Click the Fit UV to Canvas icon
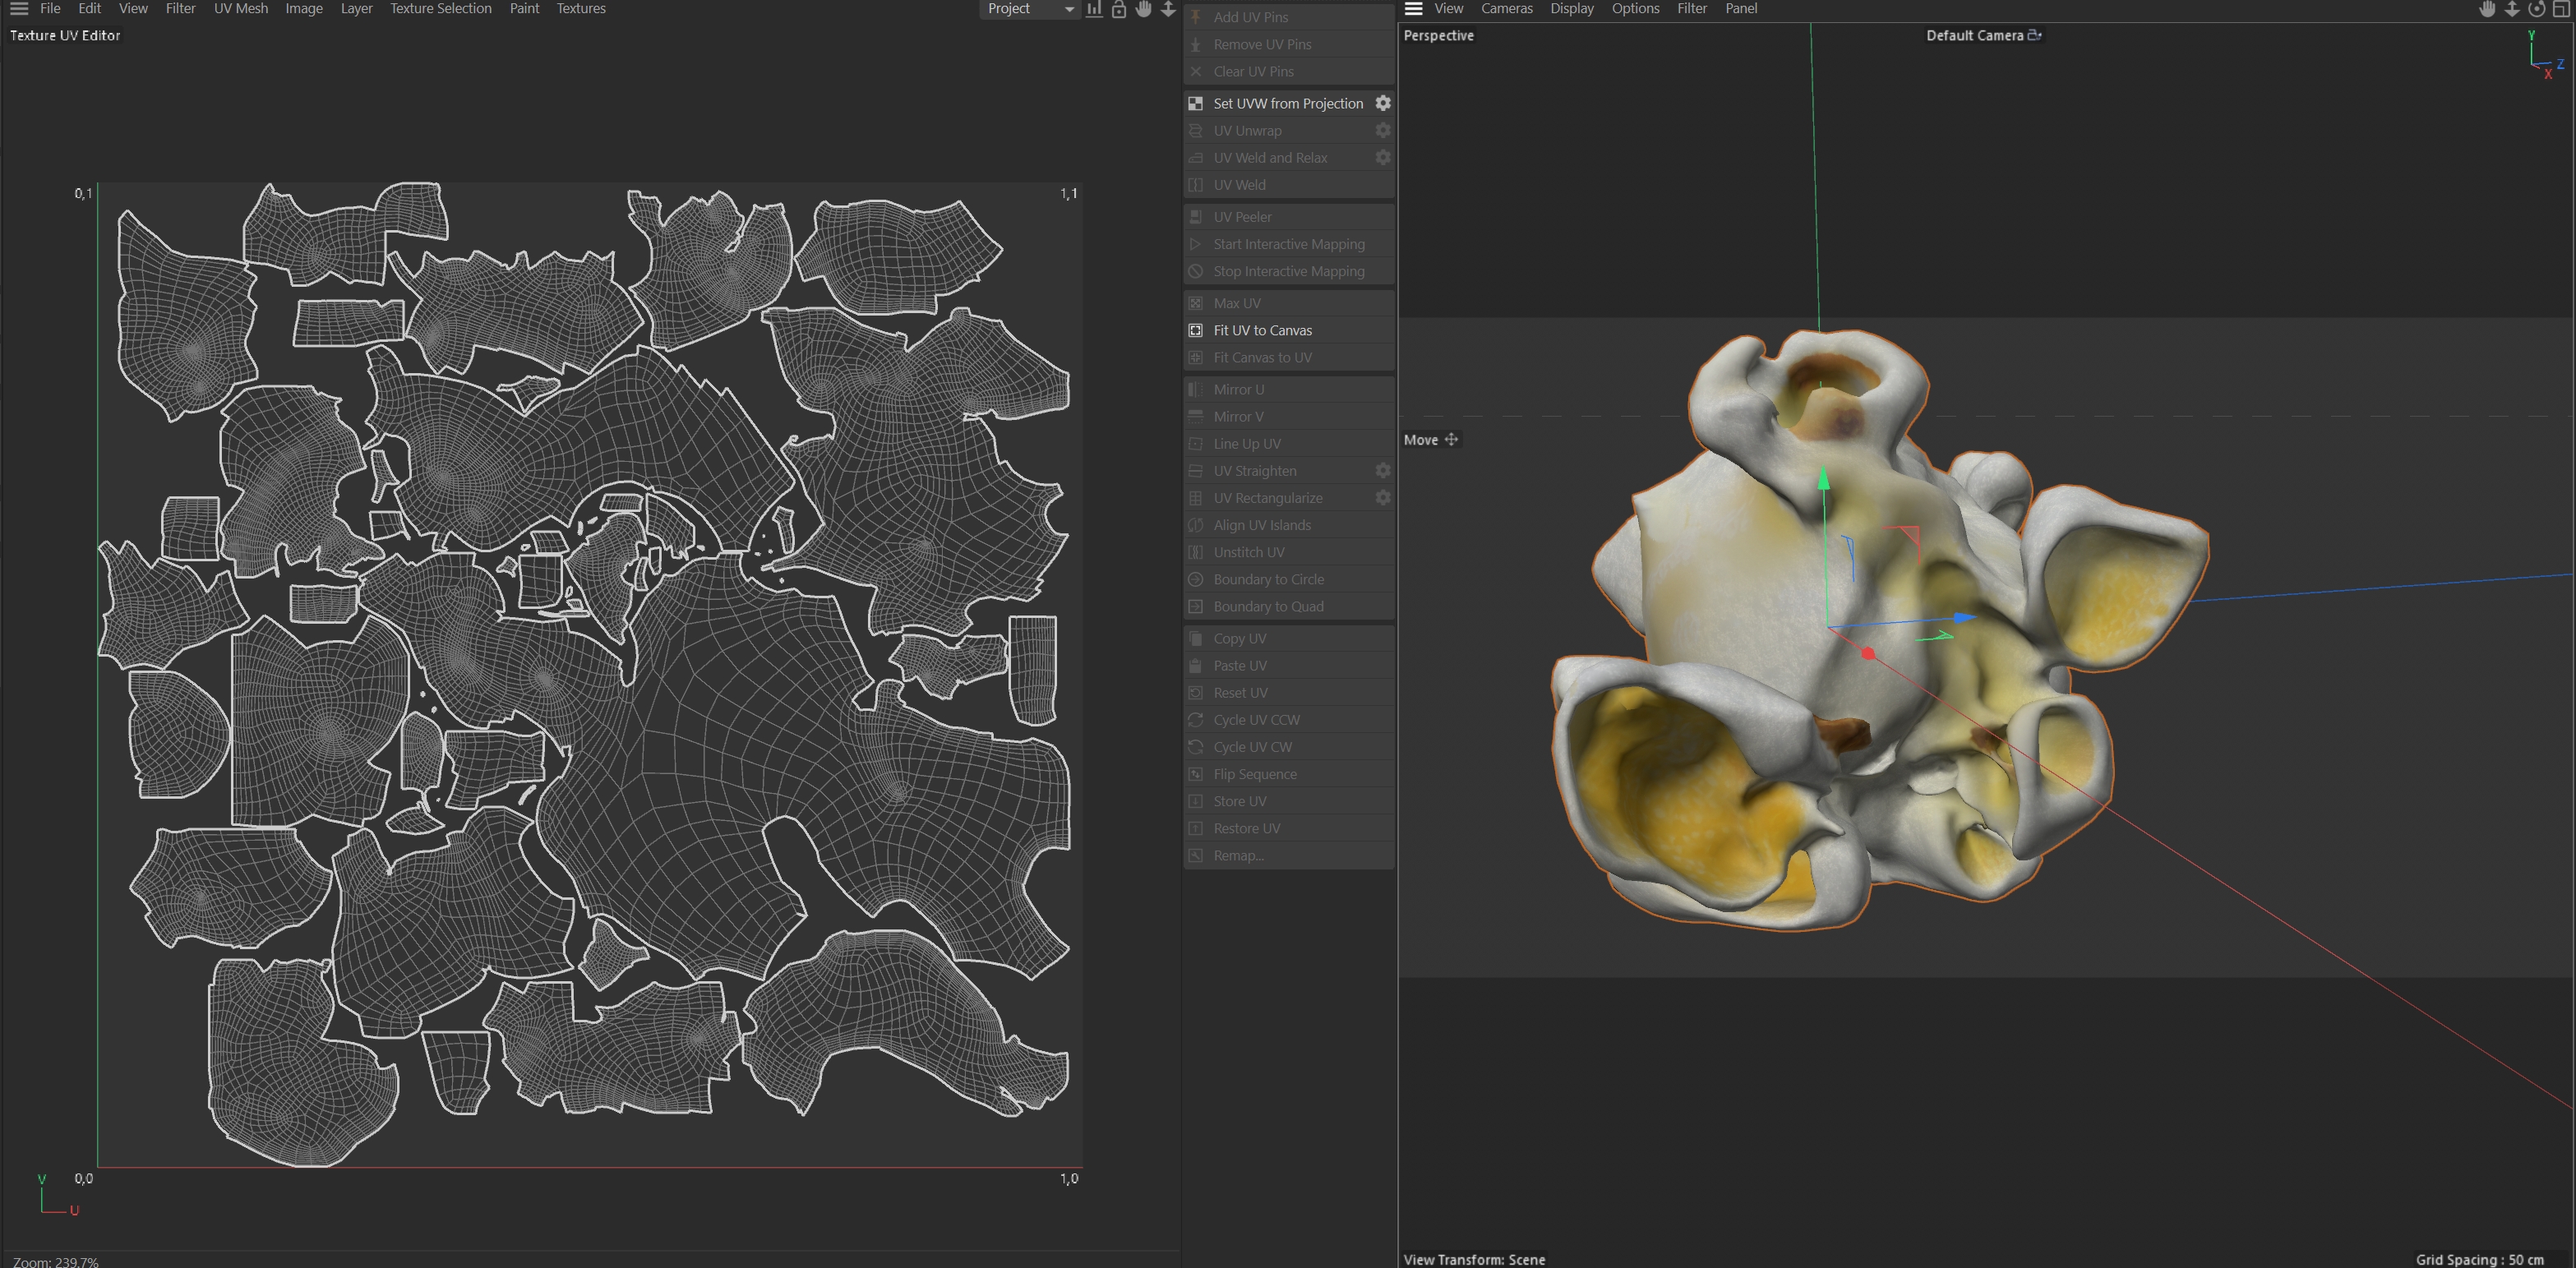Viewport: 2576px width, 1268px height. (x=1195, y=330)
